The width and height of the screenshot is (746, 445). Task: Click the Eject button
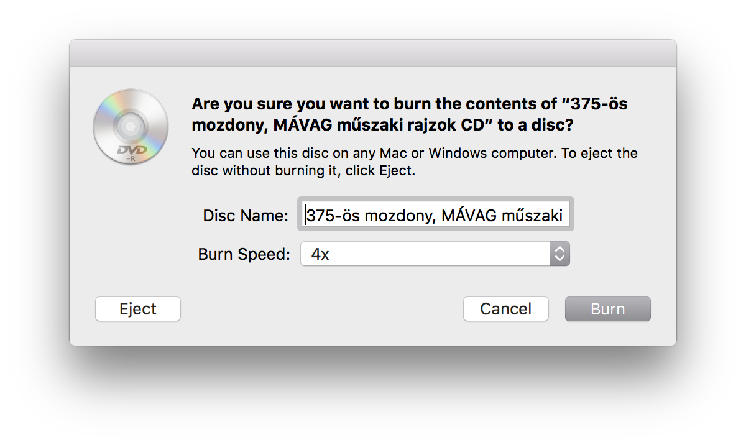click(x=138, y=309)
